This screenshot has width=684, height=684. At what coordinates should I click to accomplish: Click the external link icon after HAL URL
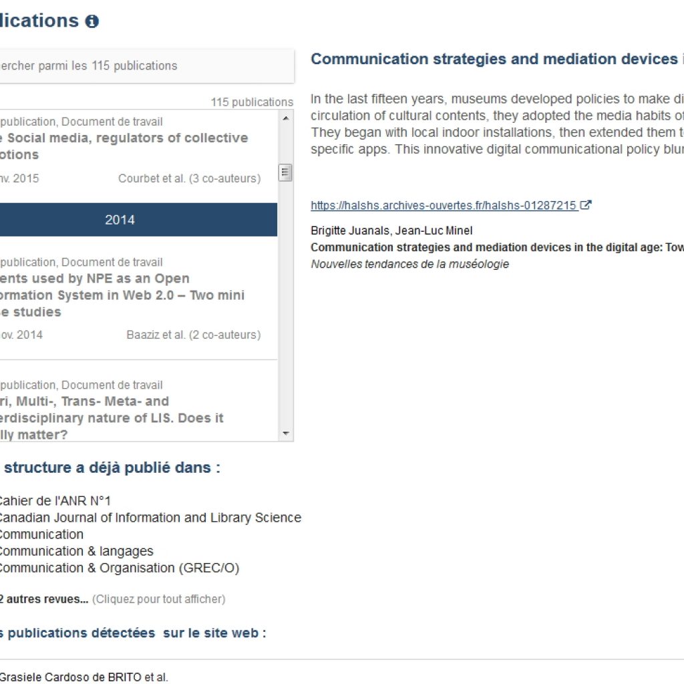pyautogui.click(x=586, y=205)
